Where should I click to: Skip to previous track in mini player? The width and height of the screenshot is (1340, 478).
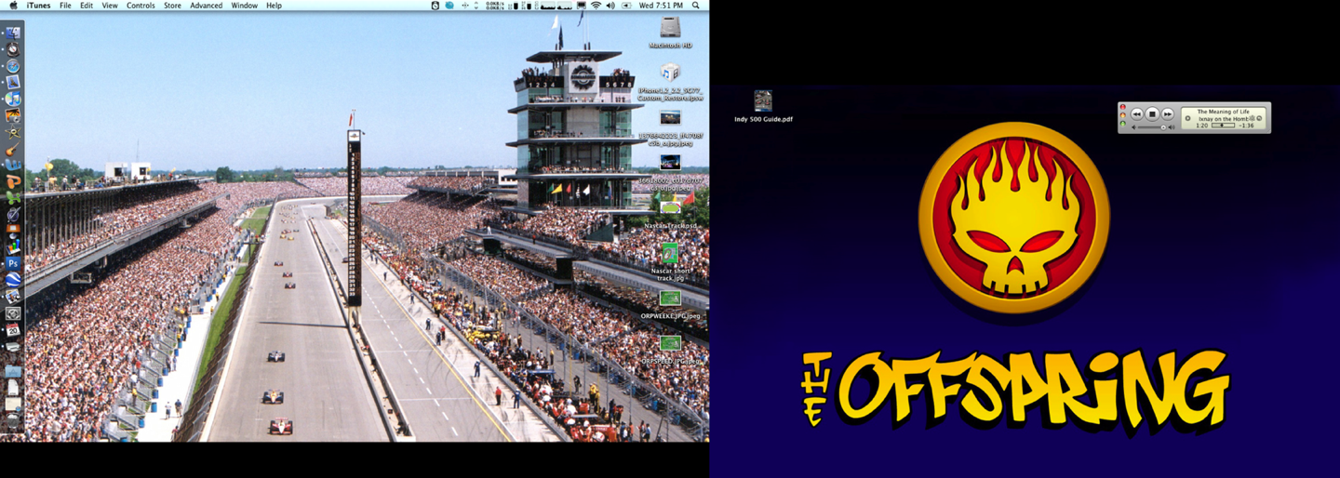click(x=1136, y=113)
